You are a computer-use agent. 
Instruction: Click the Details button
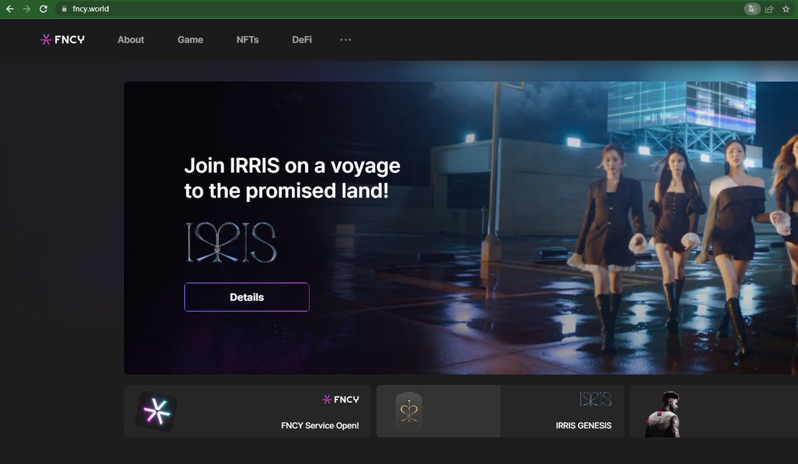coord(247,297)
